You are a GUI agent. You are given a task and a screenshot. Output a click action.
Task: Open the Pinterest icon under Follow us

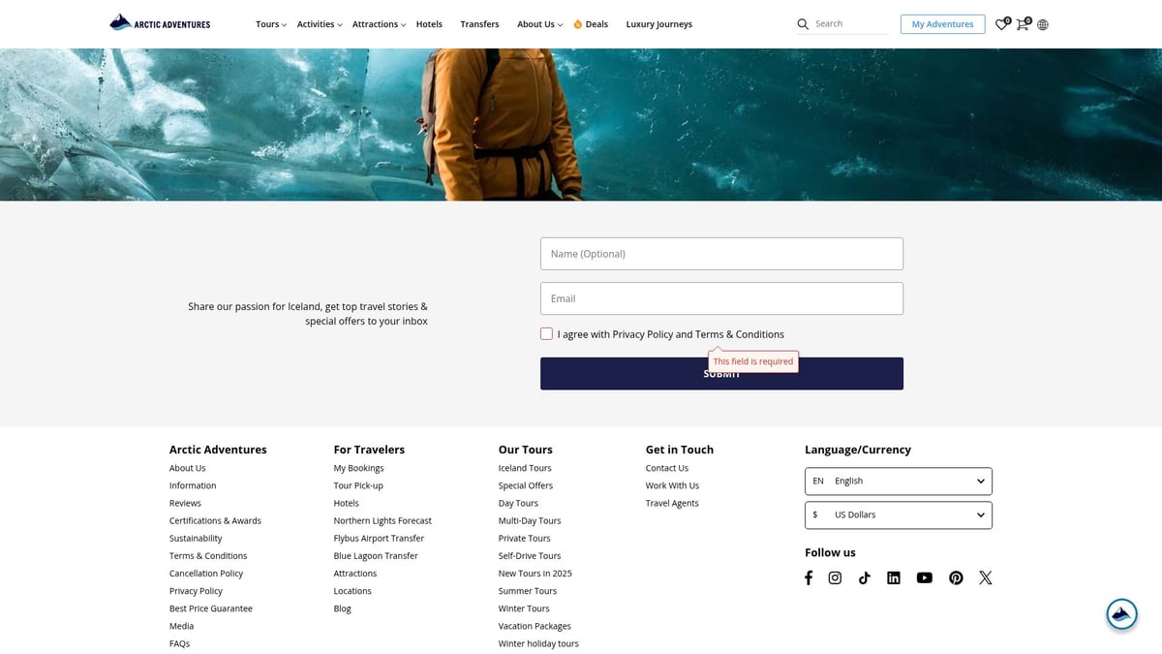click(x=956, y=577)
